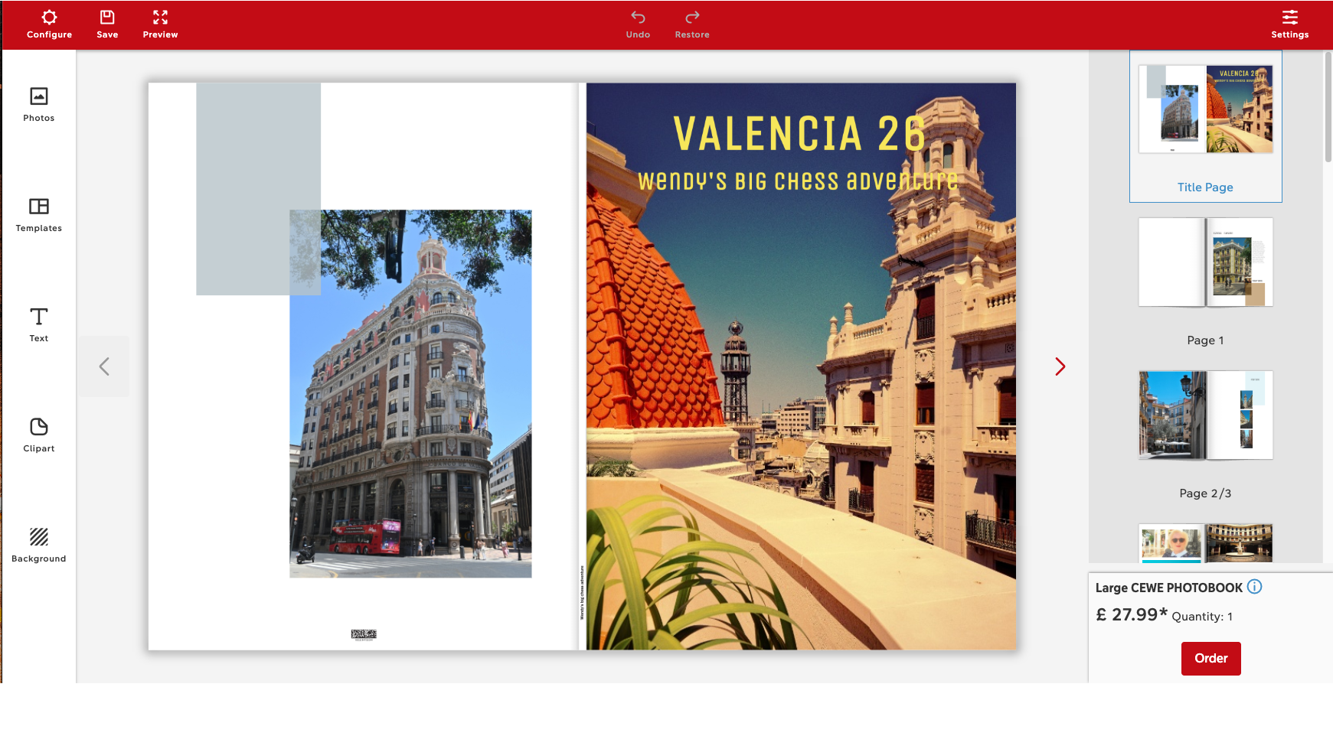Open the Settings sliders menu

click(1290, 24)
